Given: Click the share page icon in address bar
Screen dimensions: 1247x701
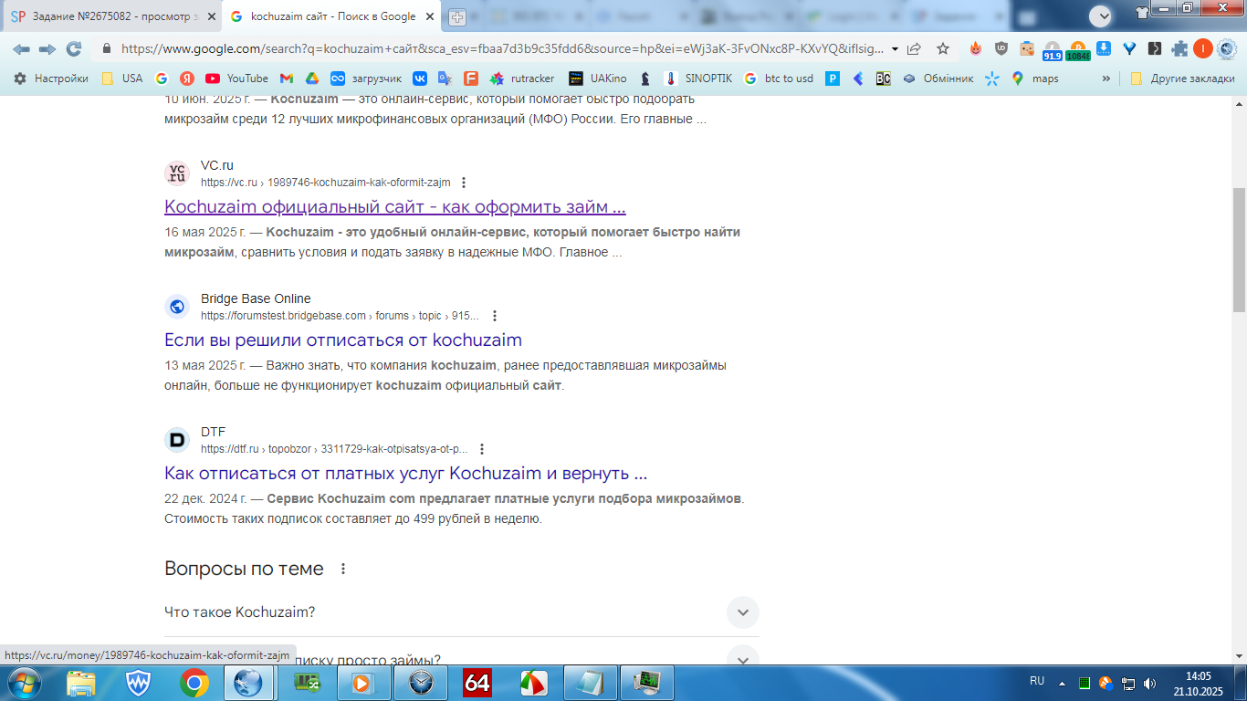Looking at the screenshot, I should 914,49.
